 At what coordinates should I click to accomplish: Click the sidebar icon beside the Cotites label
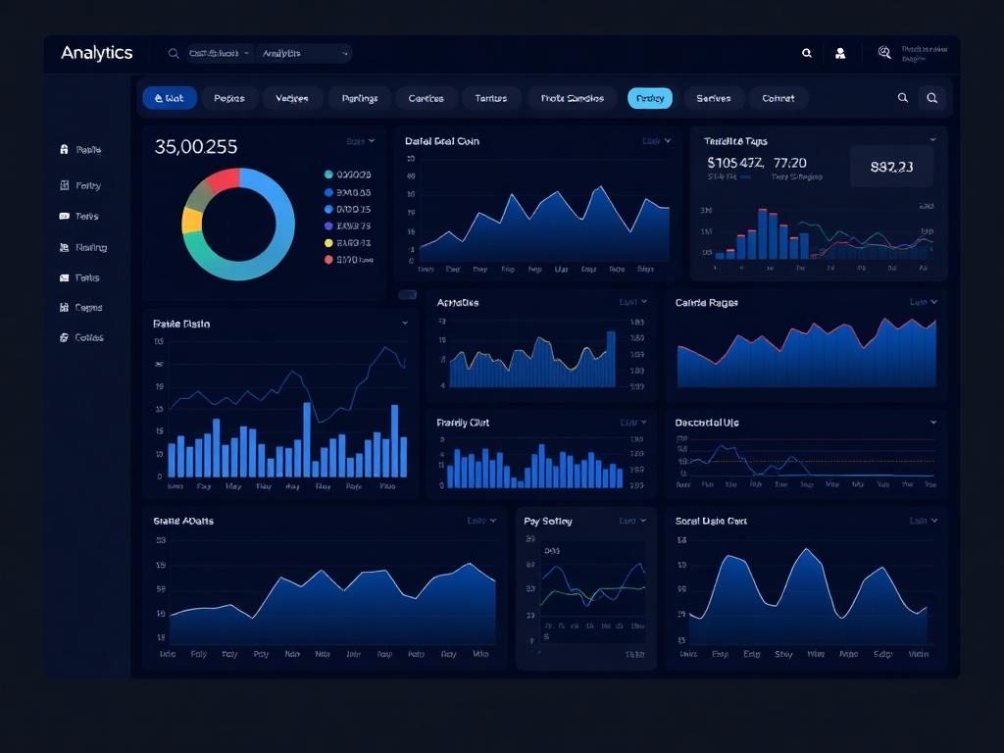tap(64, 337)
